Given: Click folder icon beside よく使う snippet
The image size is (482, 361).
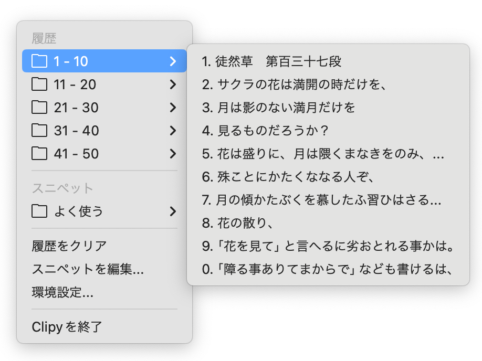Looking at the screenshot, I should (x=39, y=211).
